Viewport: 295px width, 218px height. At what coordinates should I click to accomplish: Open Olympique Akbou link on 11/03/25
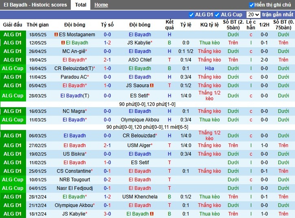[140, 120]
